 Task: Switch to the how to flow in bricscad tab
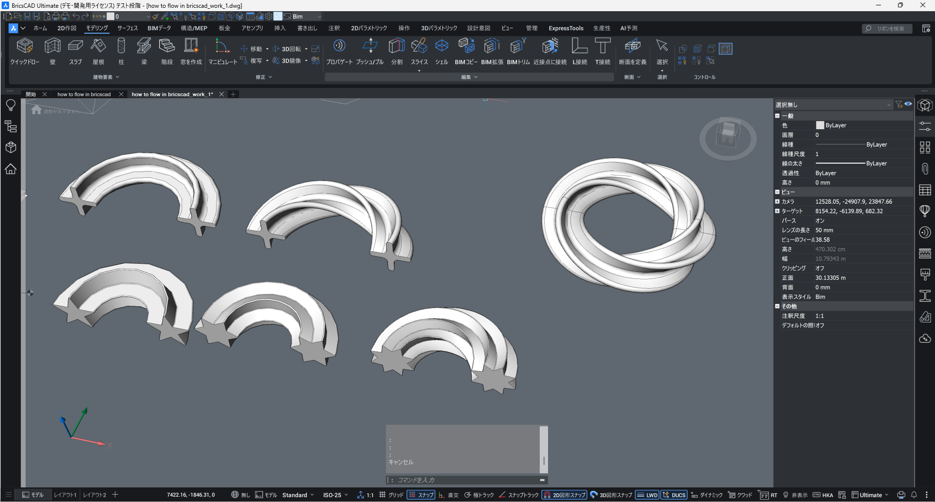[84, 94]
